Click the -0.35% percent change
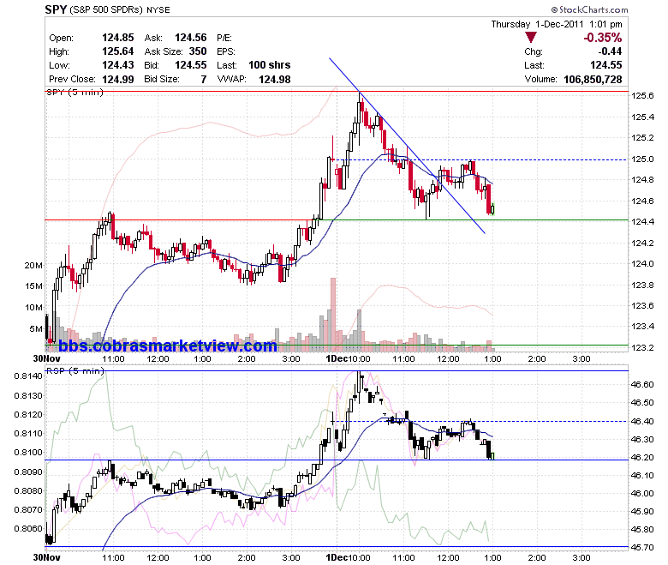Viewport: 668px width, 565px height. point(602,38)
